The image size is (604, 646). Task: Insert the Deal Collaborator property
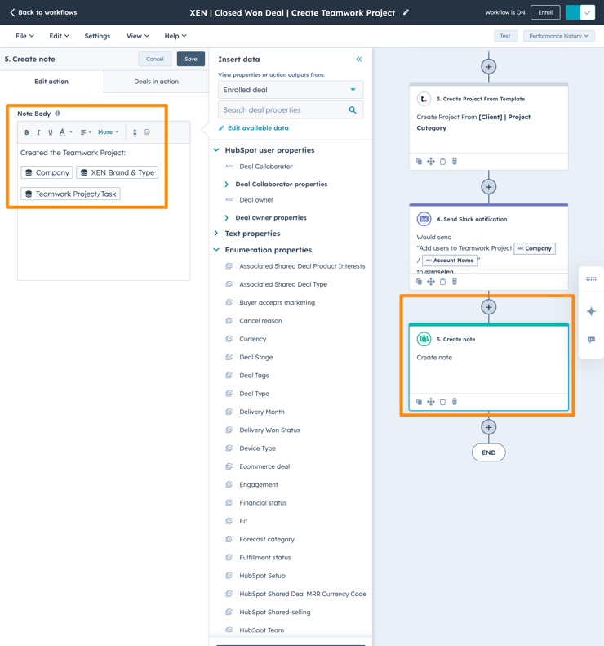[266, 167]
